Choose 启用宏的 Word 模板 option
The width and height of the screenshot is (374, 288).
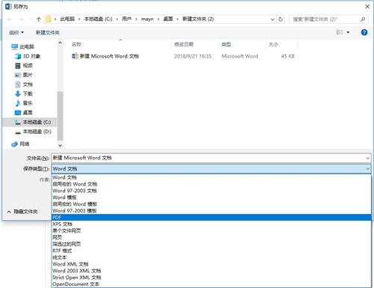(x=211, y=204)
